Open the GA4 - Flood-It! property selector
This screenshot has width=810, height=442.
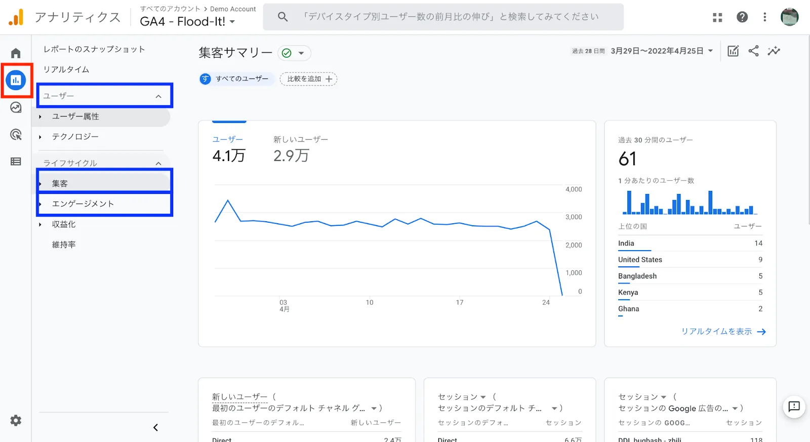[x=187, y=22]
